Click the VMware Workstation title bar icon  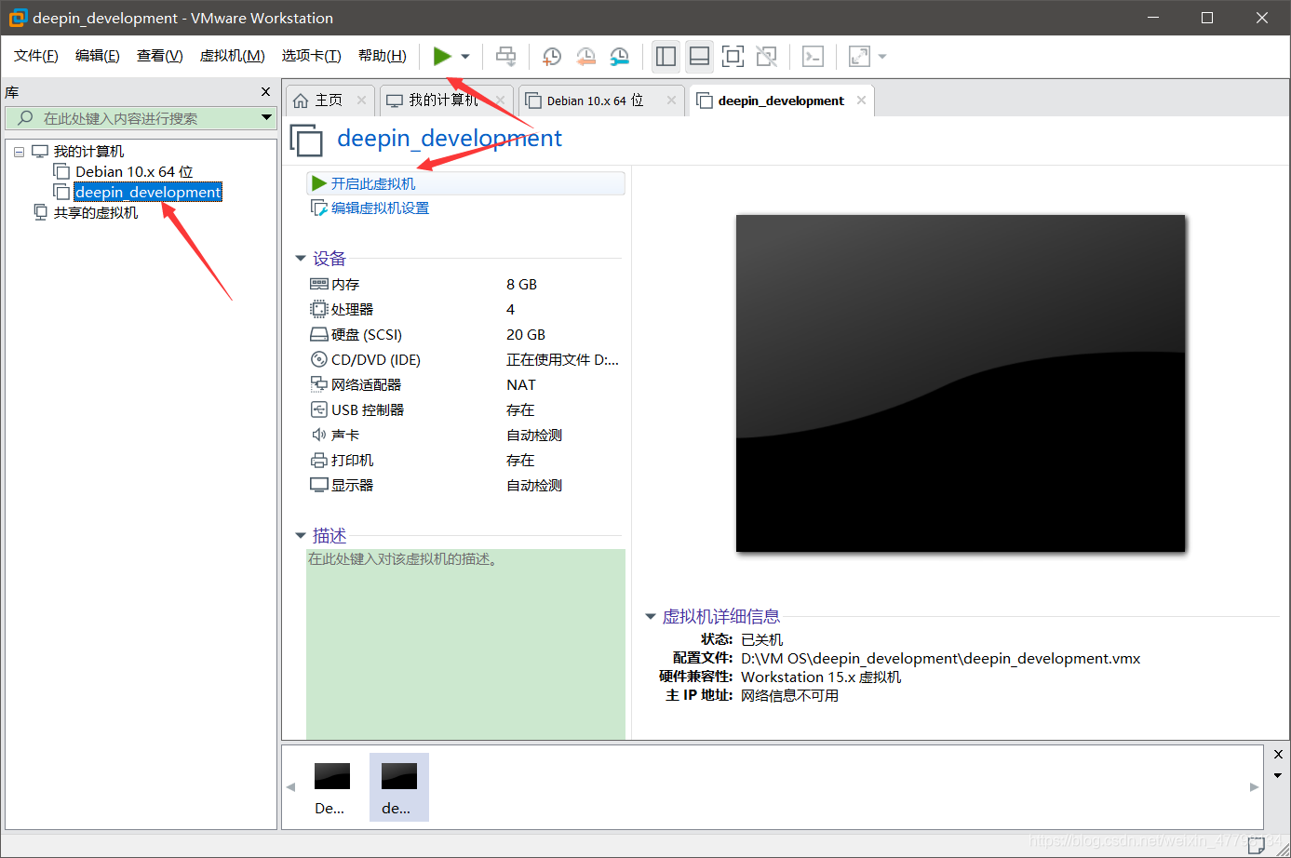[x=18, y=18]
